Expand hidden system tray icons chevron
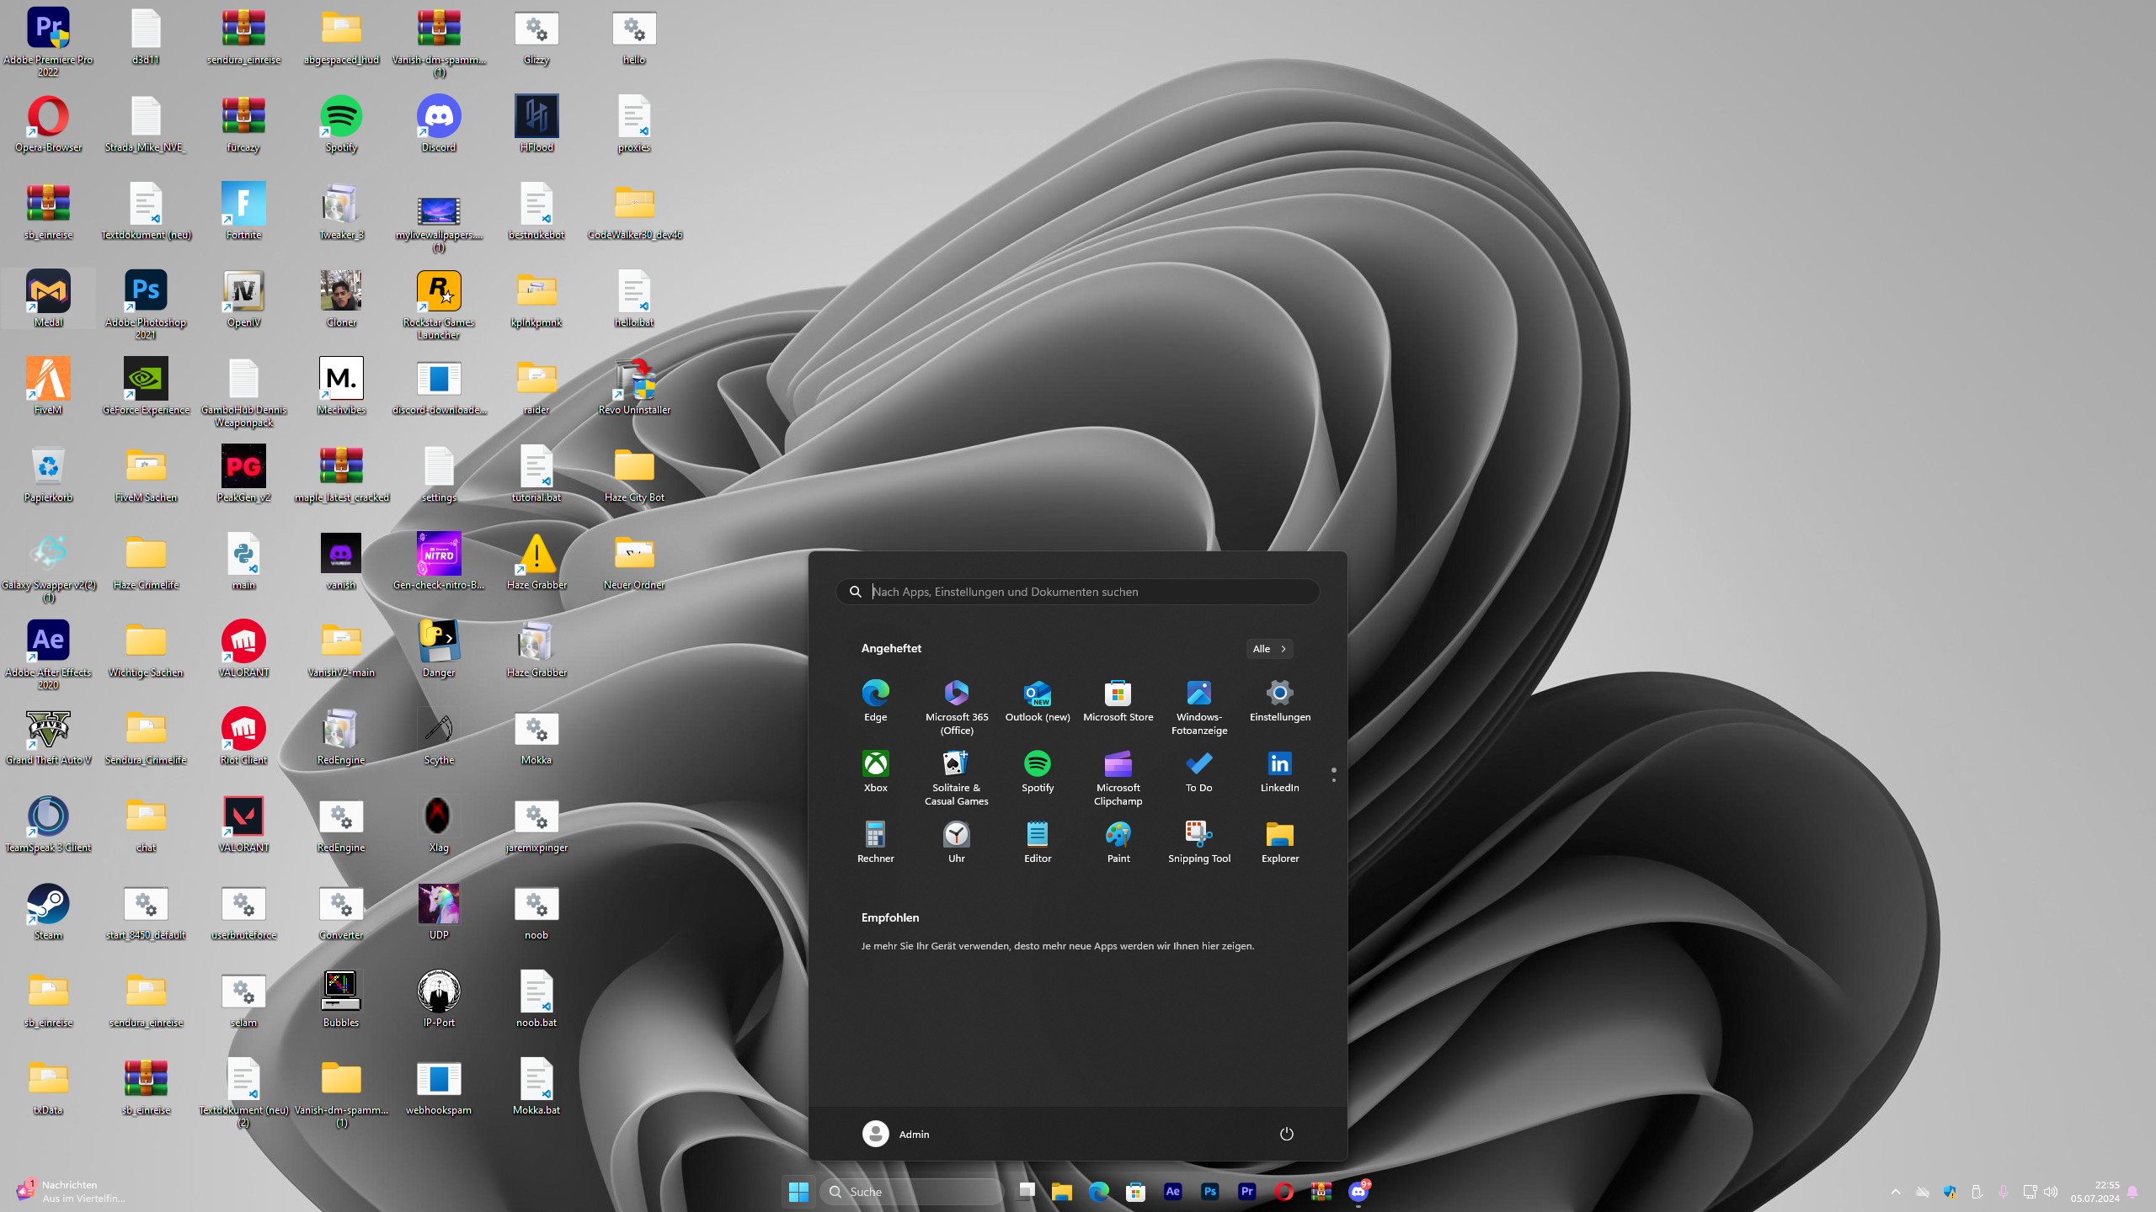 point(1896,1191)
